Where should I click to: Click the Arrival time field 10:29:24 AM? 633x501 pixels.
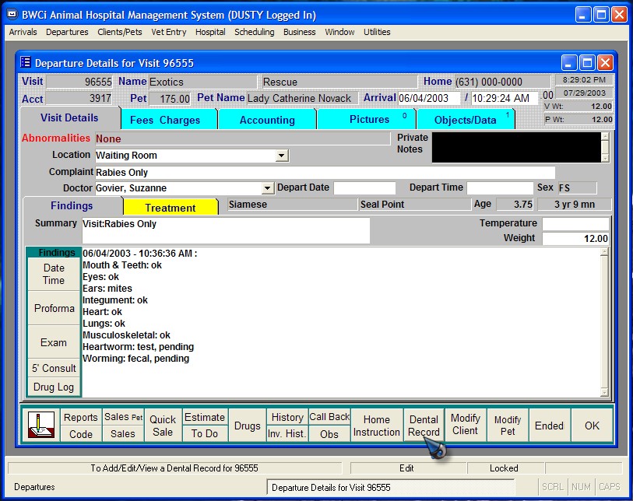point(505,98)
